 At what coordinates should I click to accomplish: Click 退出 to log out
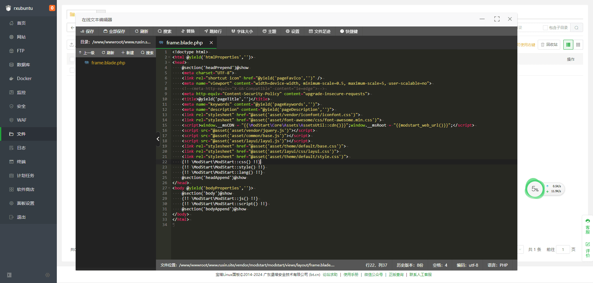coord(21,217)
